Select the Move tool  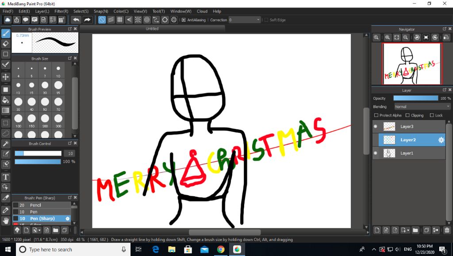click(x=5, y=77)
